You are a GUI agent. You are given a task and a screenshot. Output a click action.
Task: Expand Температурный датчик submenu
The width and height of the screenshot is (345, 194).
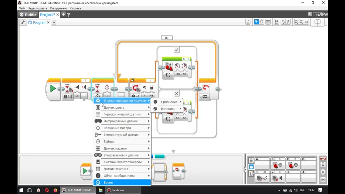click(x=122, y=135)
